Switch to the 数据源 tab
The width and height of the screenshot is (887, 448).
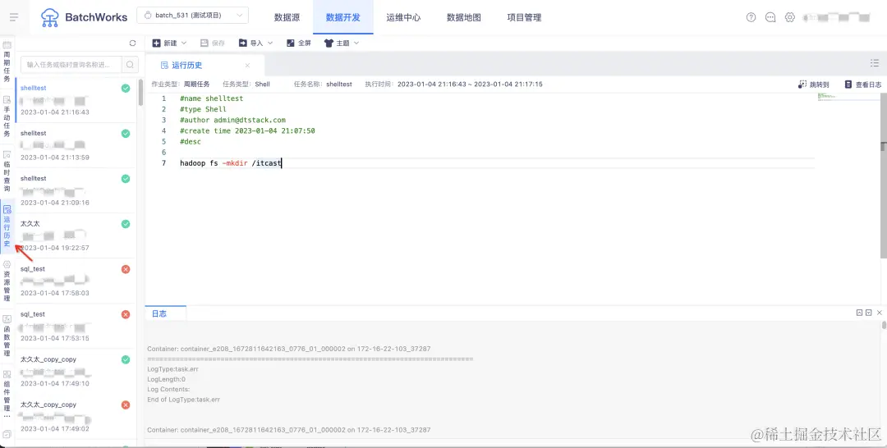point(287,17)
